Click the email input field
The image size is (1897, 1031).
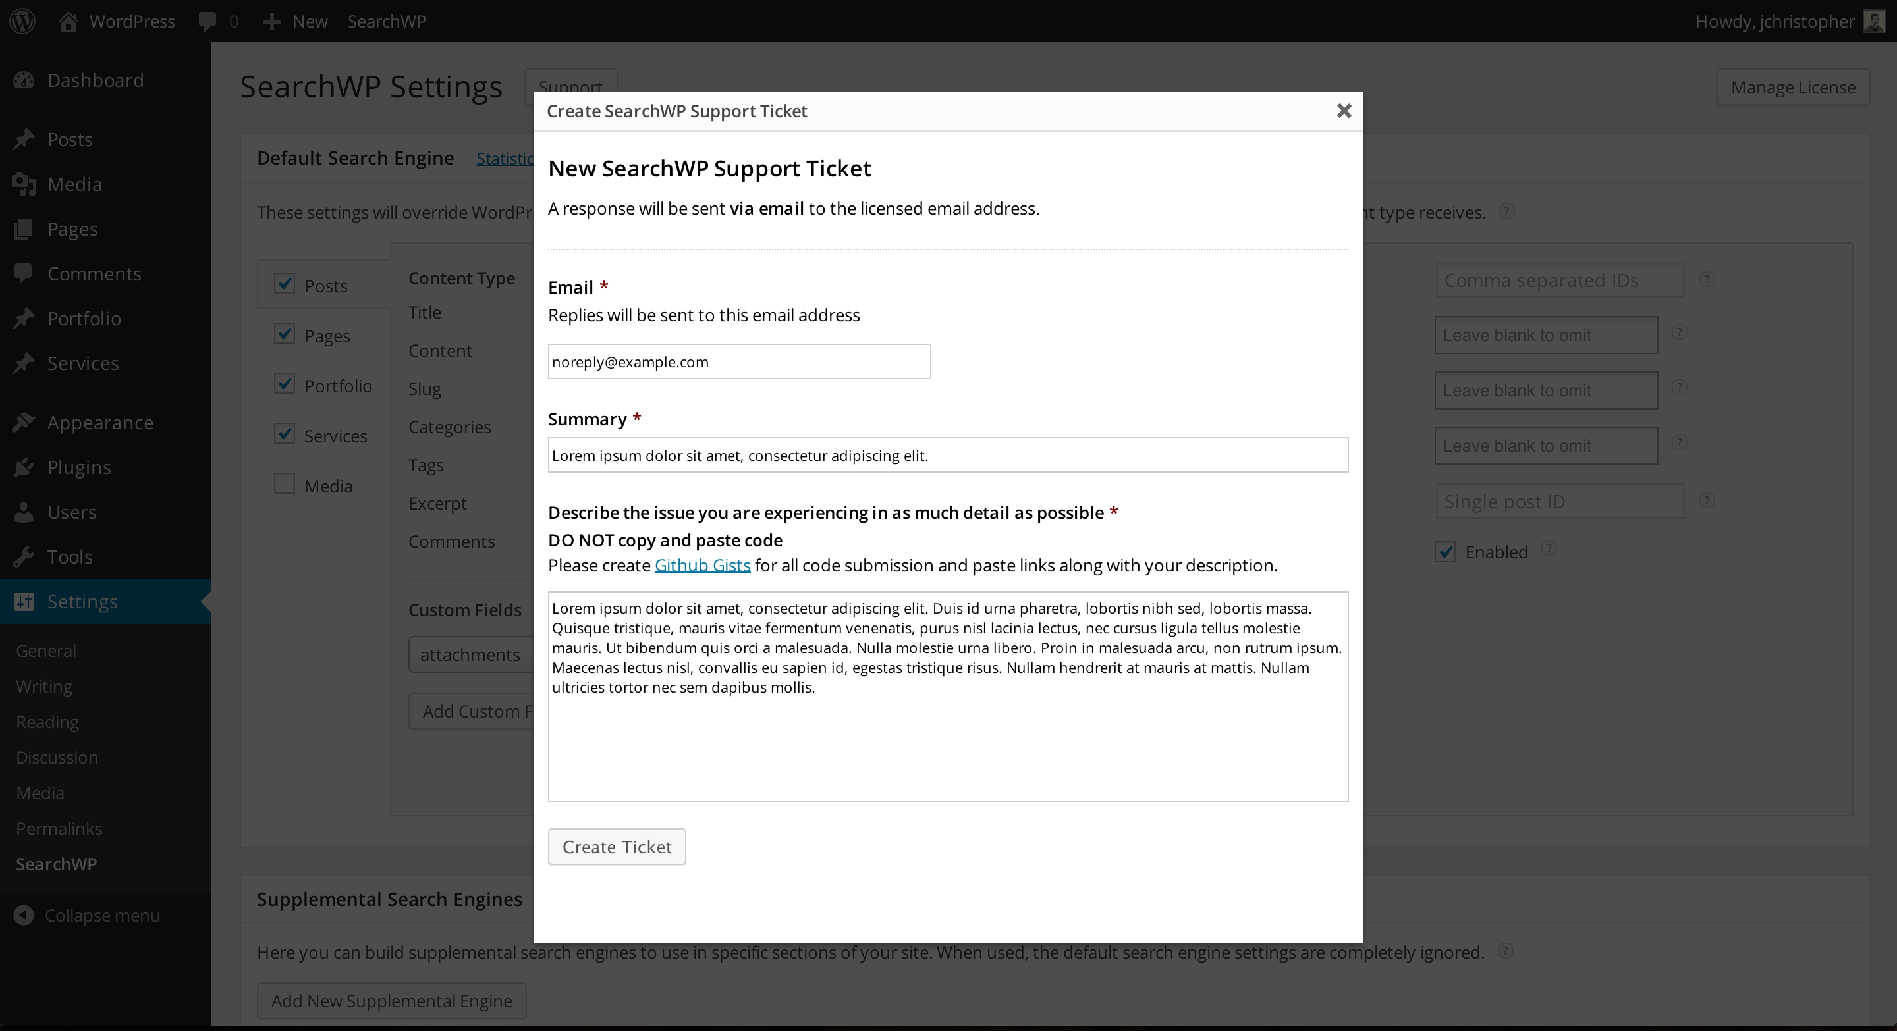739,361
